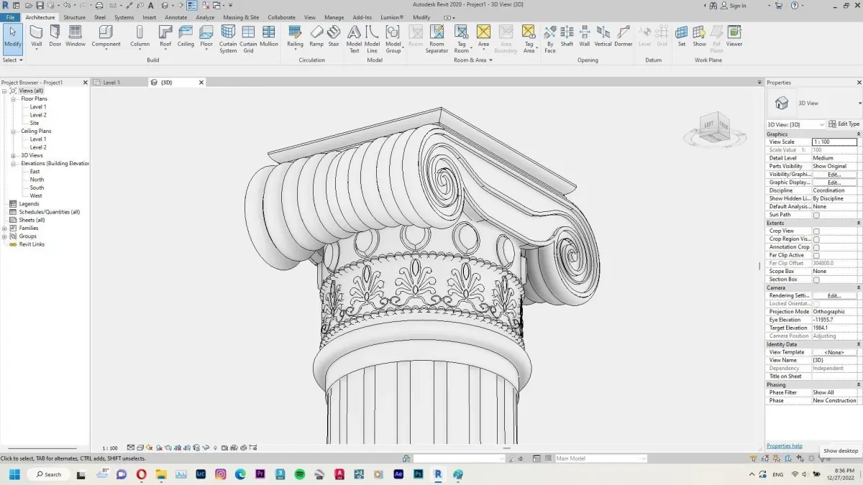Screen dimensions: 863x485
Task: Open the Main Model workset dropdown
Action: click(x=601, y=458)
